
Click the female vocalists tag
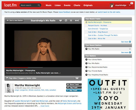[x=34, y=90]
